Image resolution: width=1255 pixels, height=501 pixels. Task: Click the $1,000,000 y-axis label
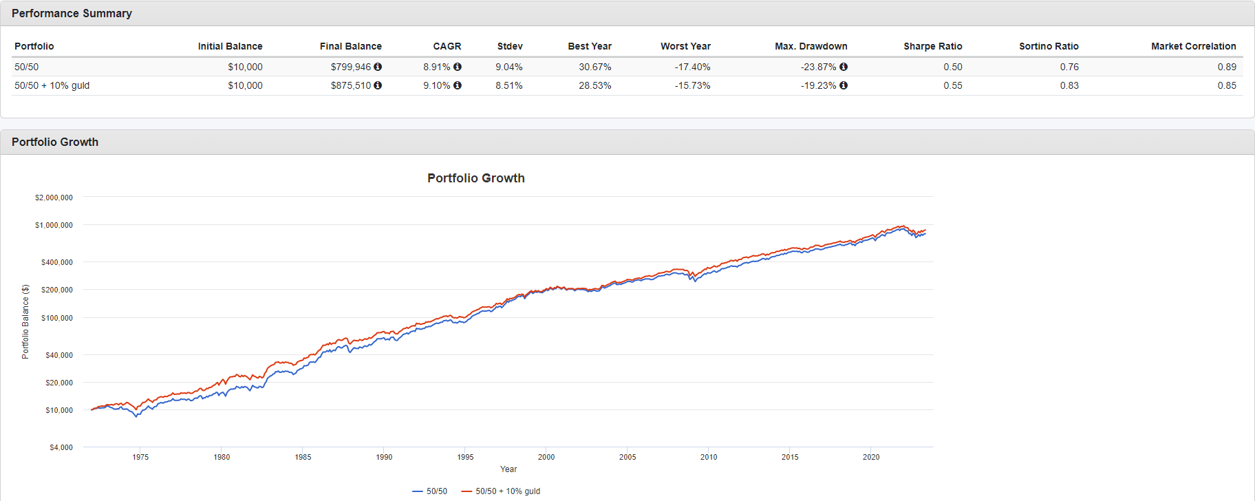coord(54,225)
